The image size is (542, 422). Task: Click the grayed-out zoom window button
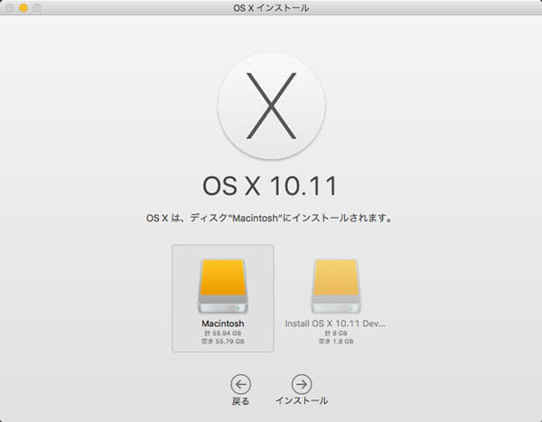38,8
